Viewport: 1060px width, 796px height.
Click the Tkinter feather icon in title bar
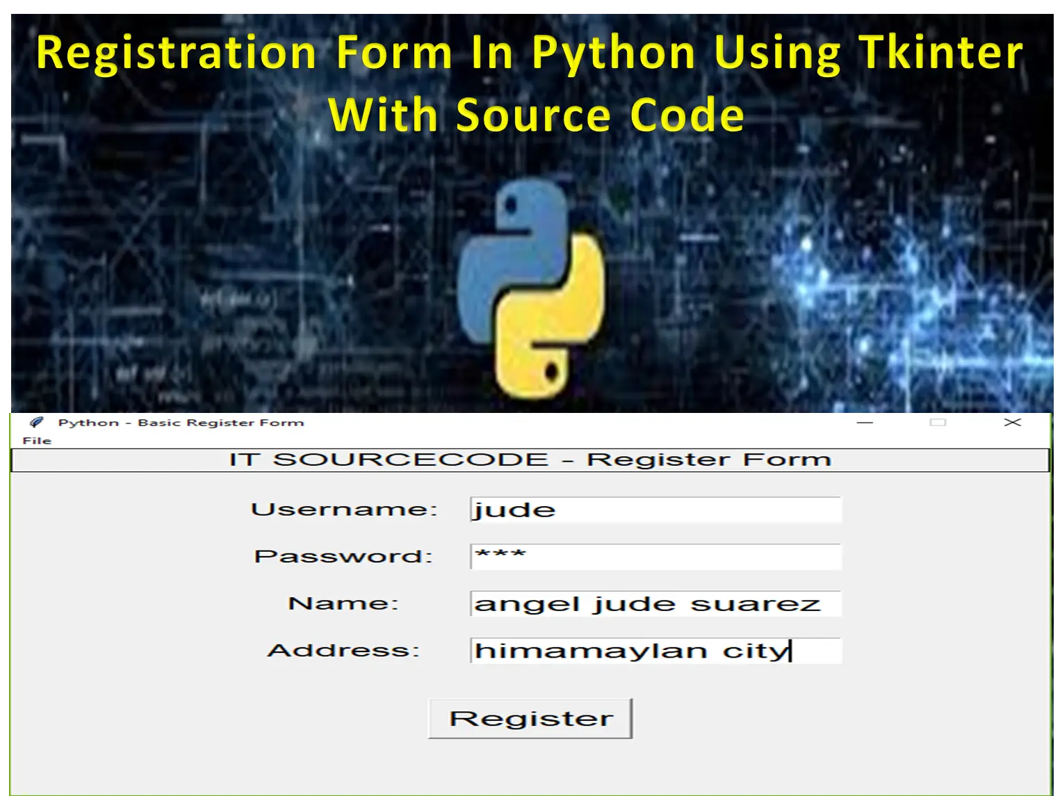(37, 422)
